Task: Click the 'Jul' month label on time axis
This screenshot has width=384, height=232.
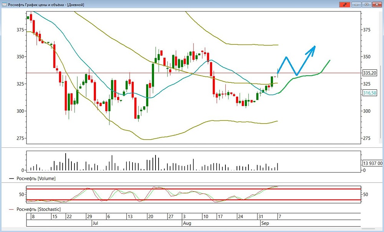Action: tap(95, 223)
